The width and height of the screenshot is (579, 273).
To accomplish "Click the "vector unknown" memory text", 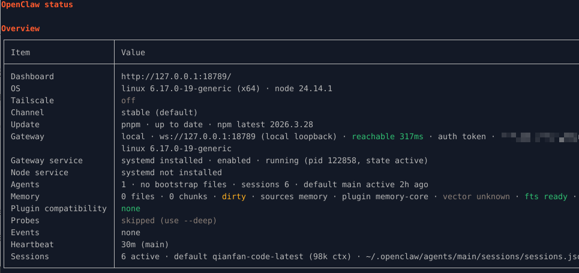I will [476, 196].
